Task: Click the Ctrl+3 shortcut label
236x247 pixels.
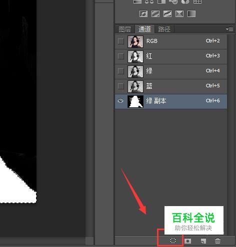Action: [213, 56]
